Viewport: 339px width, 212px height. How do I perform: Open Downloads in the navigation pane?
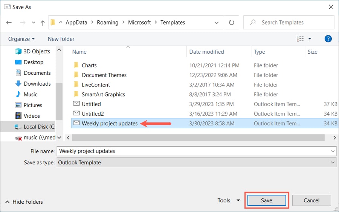[x=33, y=84]
